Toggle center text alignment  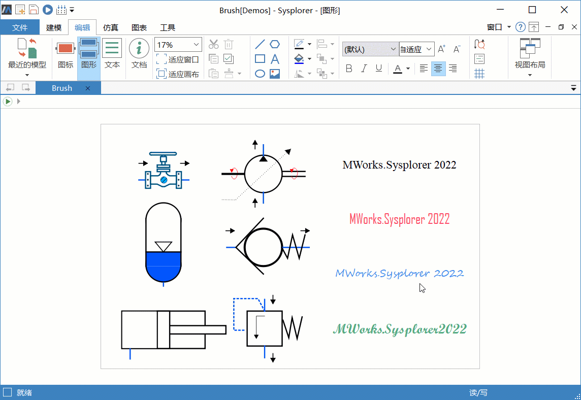coord(438,69)
